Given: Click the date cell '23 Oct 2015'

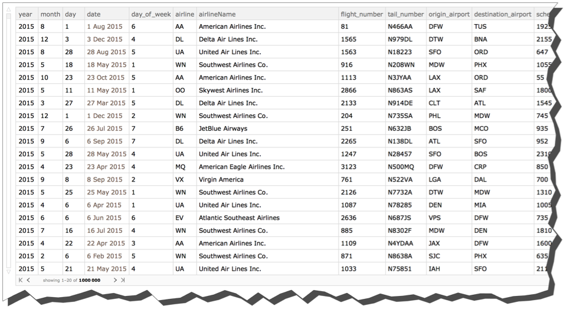Looking at the screenshot, I should click(106, 77).
